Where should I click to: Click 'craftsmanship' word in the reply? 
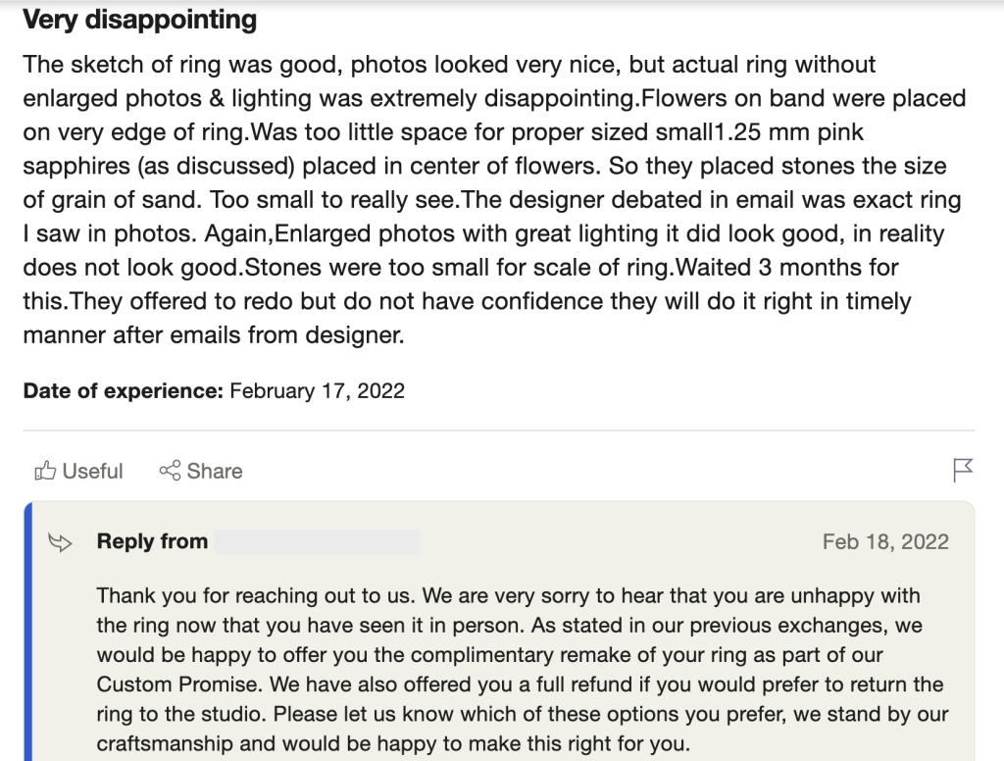click(165, 743)
